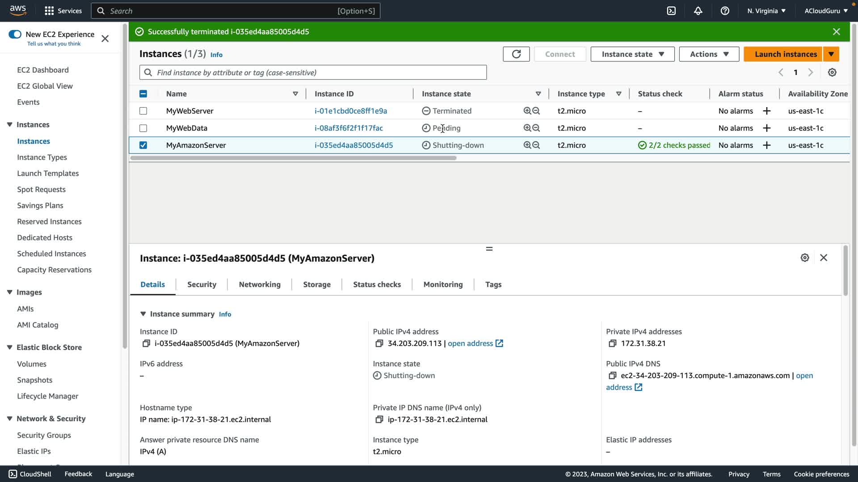Switch to the Status checks tab
The image size is (858, 482).
pyautogui.click(x=377, y=284)
